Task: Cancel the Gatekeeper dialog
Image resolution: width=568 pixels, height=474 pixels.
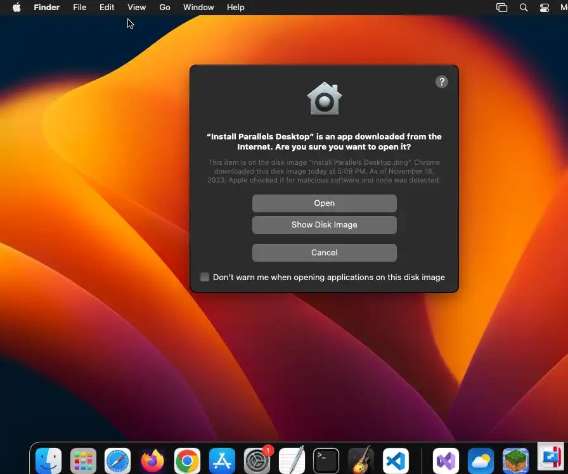Action: [324, 253]
